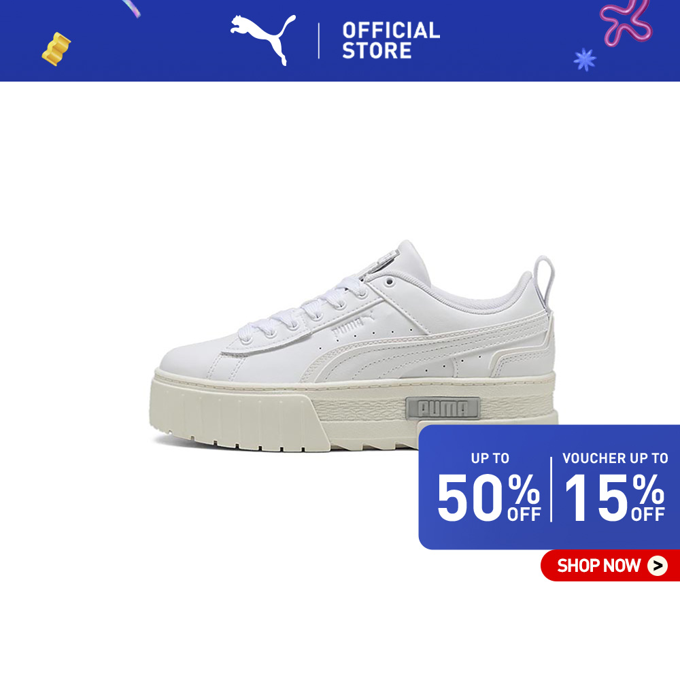
Task: Click the OFFICIAL STORE text
Action: [391, 40]
